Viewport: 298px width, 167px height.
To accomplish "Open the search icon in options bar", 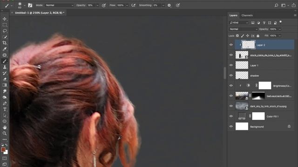I will click(276, 5).
